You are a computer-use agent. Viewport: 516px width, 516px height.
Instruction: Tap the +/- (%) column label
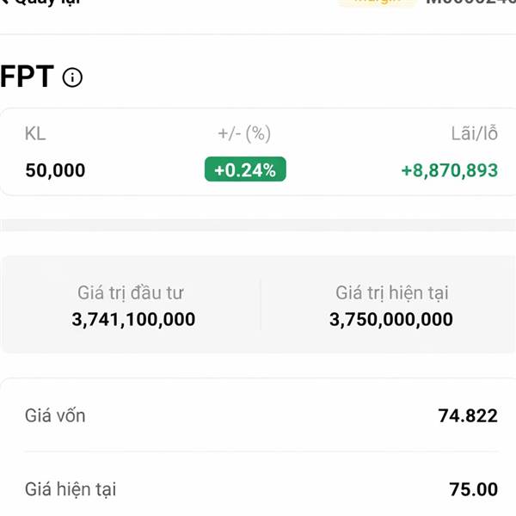click(244, 133)
